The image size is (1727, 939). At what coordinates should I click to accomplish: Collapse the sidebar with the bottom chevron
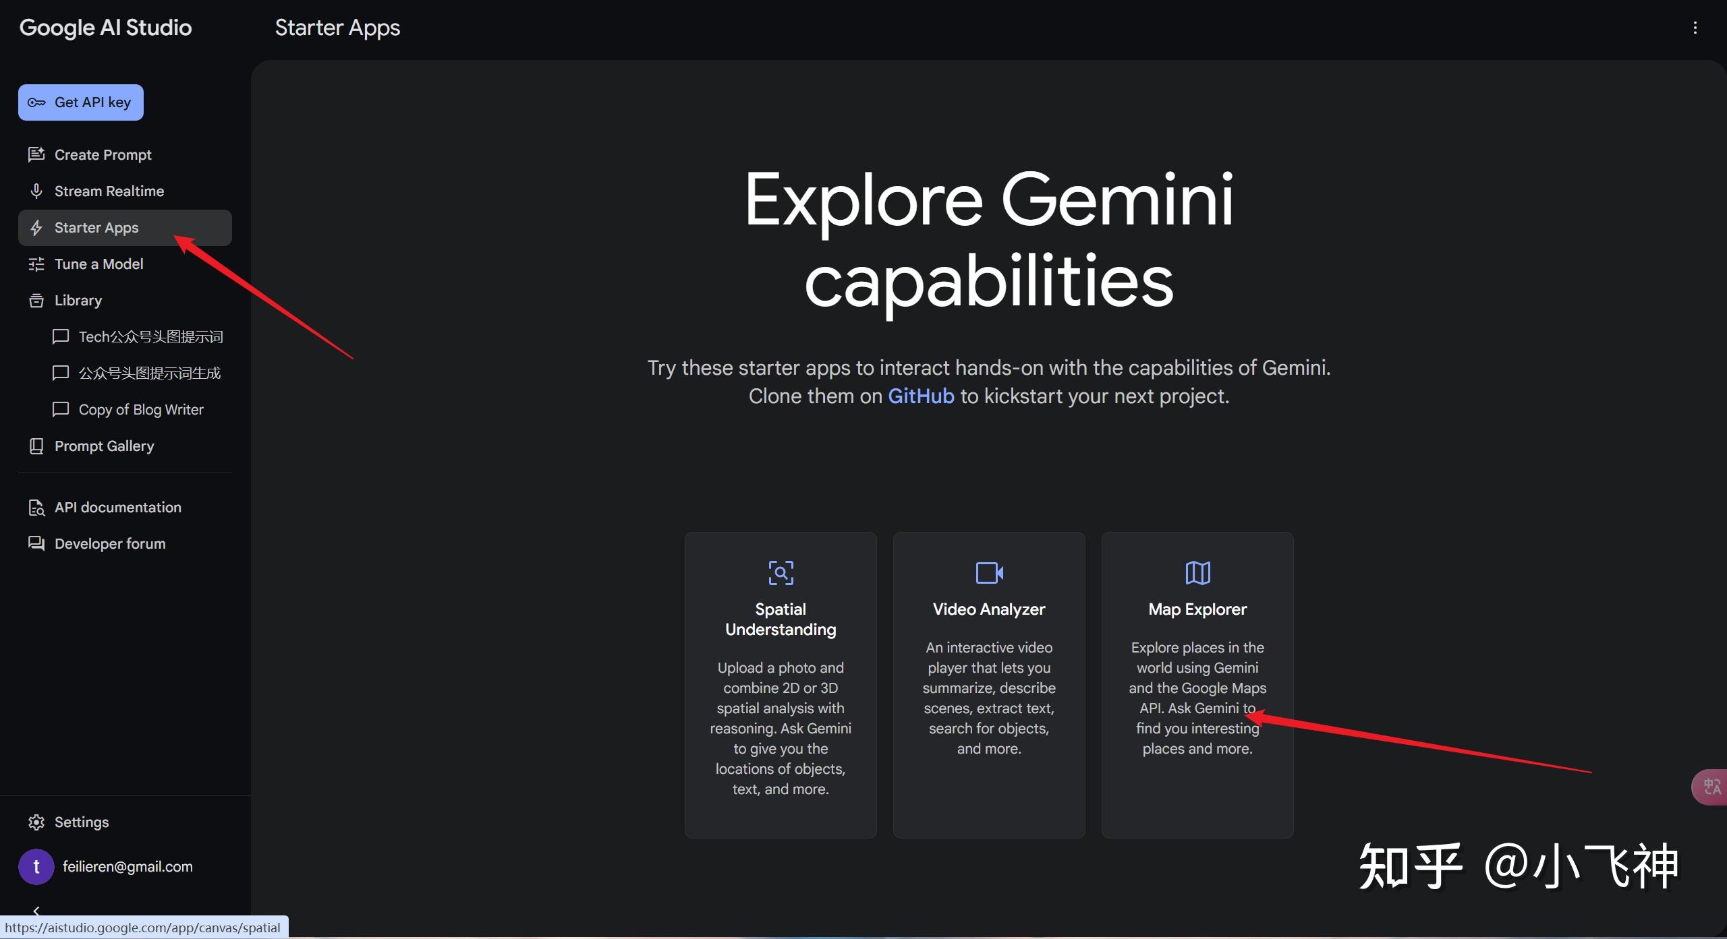(x=37, y=910)
